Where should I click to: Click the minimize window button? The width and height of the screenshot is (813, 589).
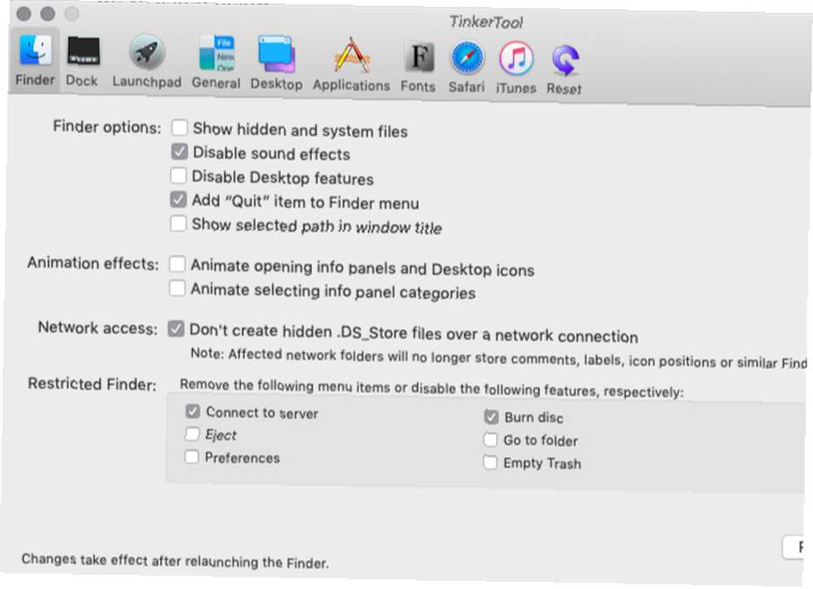click(48, 14)
